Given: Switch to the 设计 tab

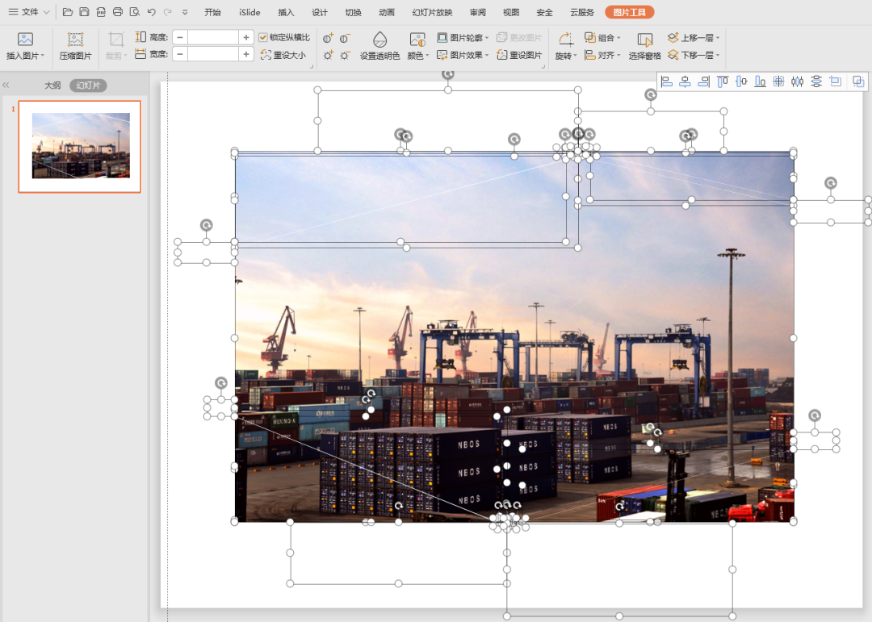Looking at the screenshot, I should point(319,12).
